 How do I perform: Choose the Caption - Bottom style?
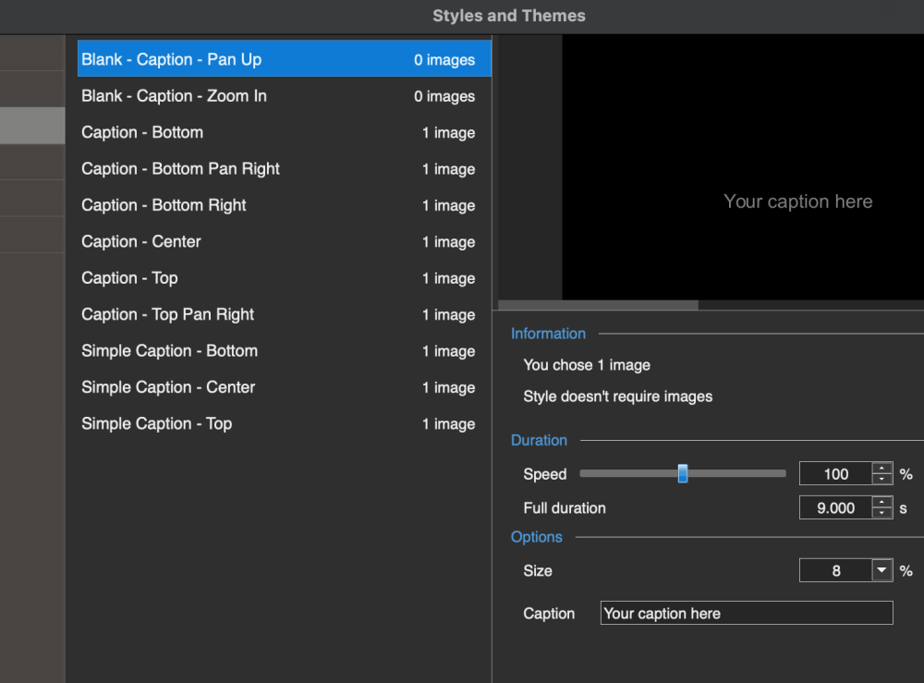(x=277, y=132)
